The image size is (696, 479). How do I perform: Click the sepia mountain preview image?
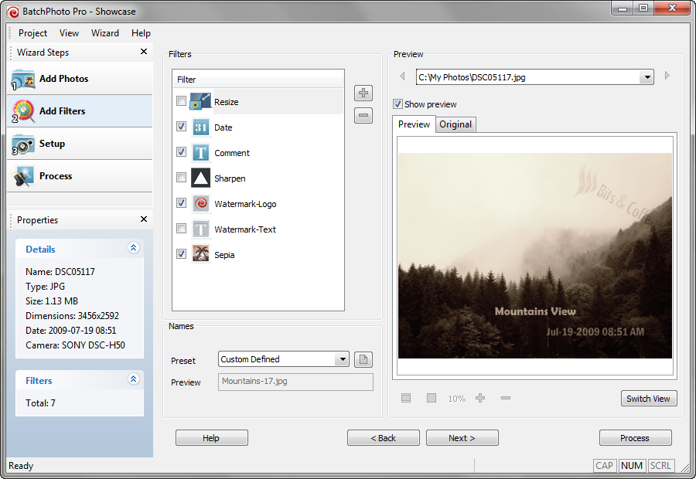[535, 256]
